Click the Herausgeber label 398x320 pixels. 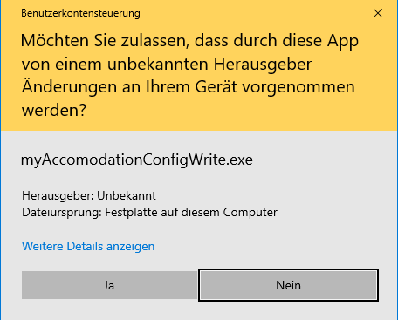point(58,195)
